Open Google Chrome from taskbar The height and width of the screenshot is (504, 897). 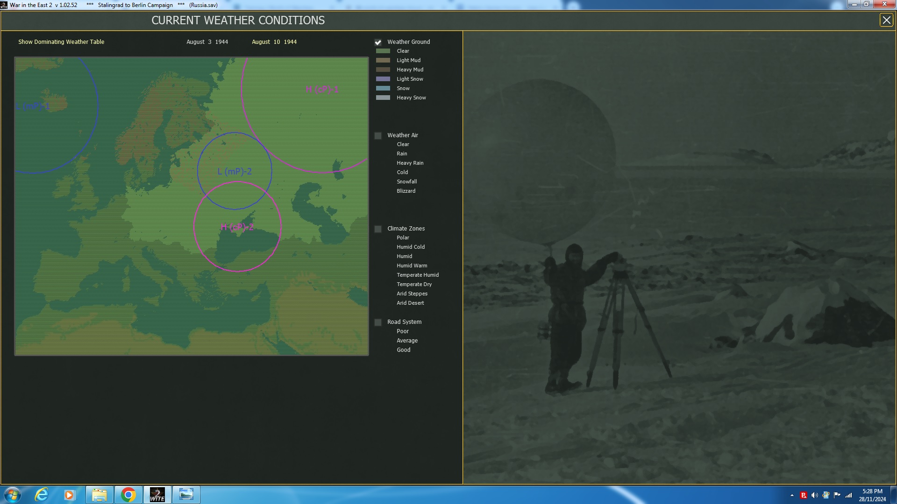point(128,495)
